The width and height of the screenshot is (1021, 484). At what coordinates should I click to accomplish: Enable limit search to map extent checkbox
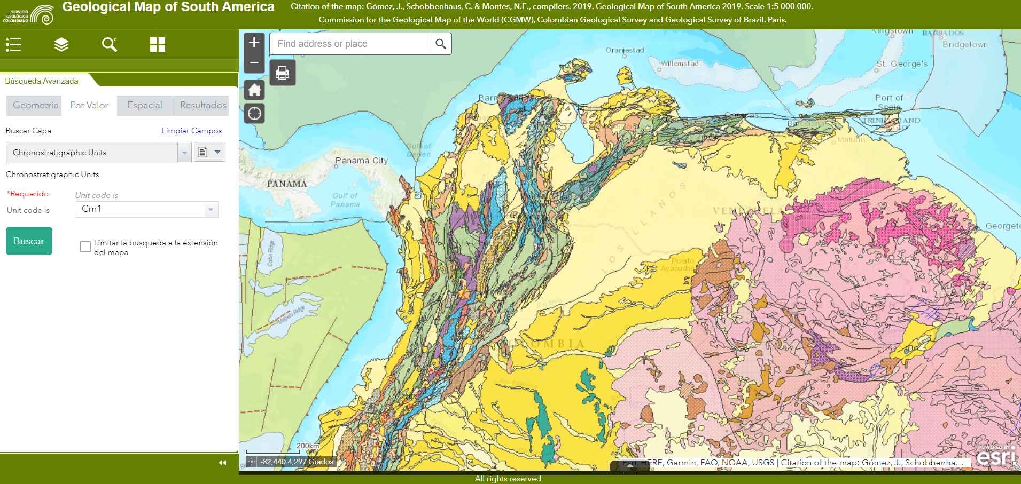(x=85, y=247)
